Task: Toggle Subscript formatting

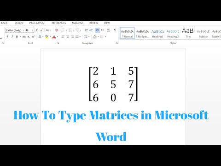Action: [29, 37]
